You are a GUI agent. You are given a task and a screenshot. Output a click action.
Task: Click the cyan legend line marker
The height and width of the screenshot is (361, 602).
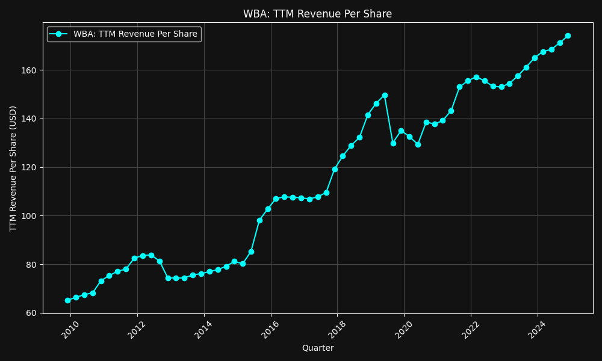pyautogui.click(x=59, y=34)
